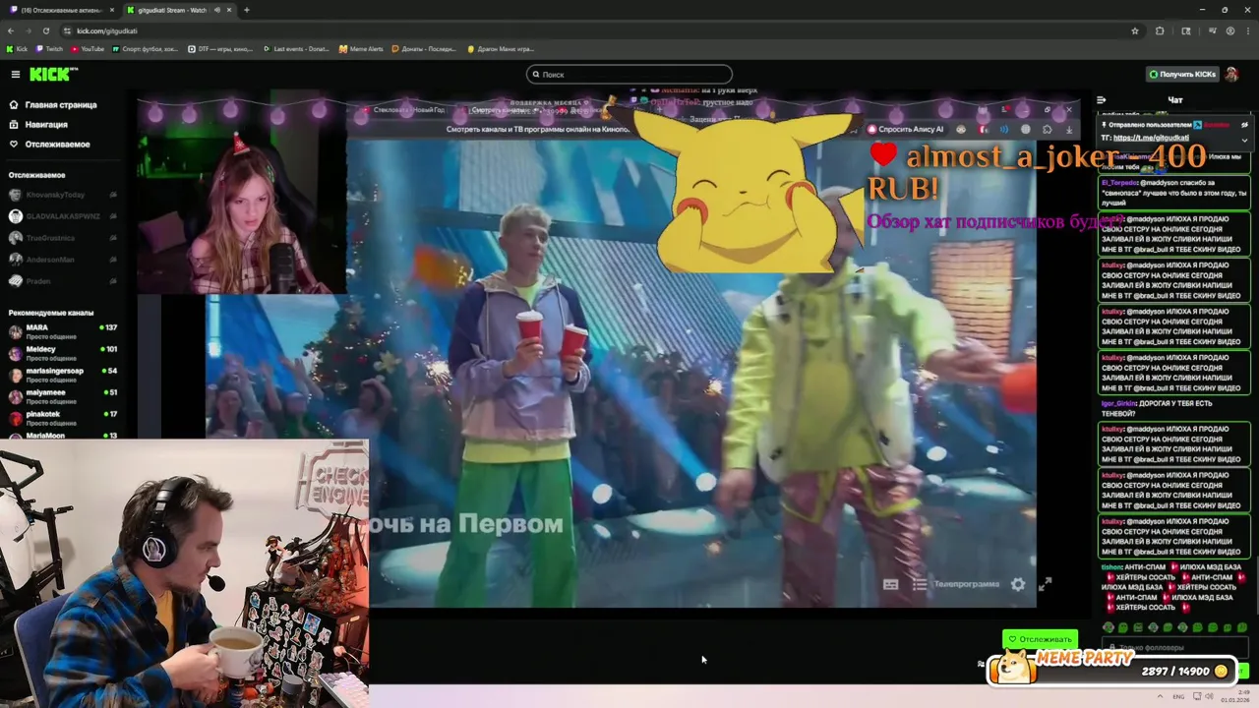Open the Донаты bookmark
Image resolution: width=1259 pixels, height=708 pixels.
pyautogui.click(x=424, y=48)
